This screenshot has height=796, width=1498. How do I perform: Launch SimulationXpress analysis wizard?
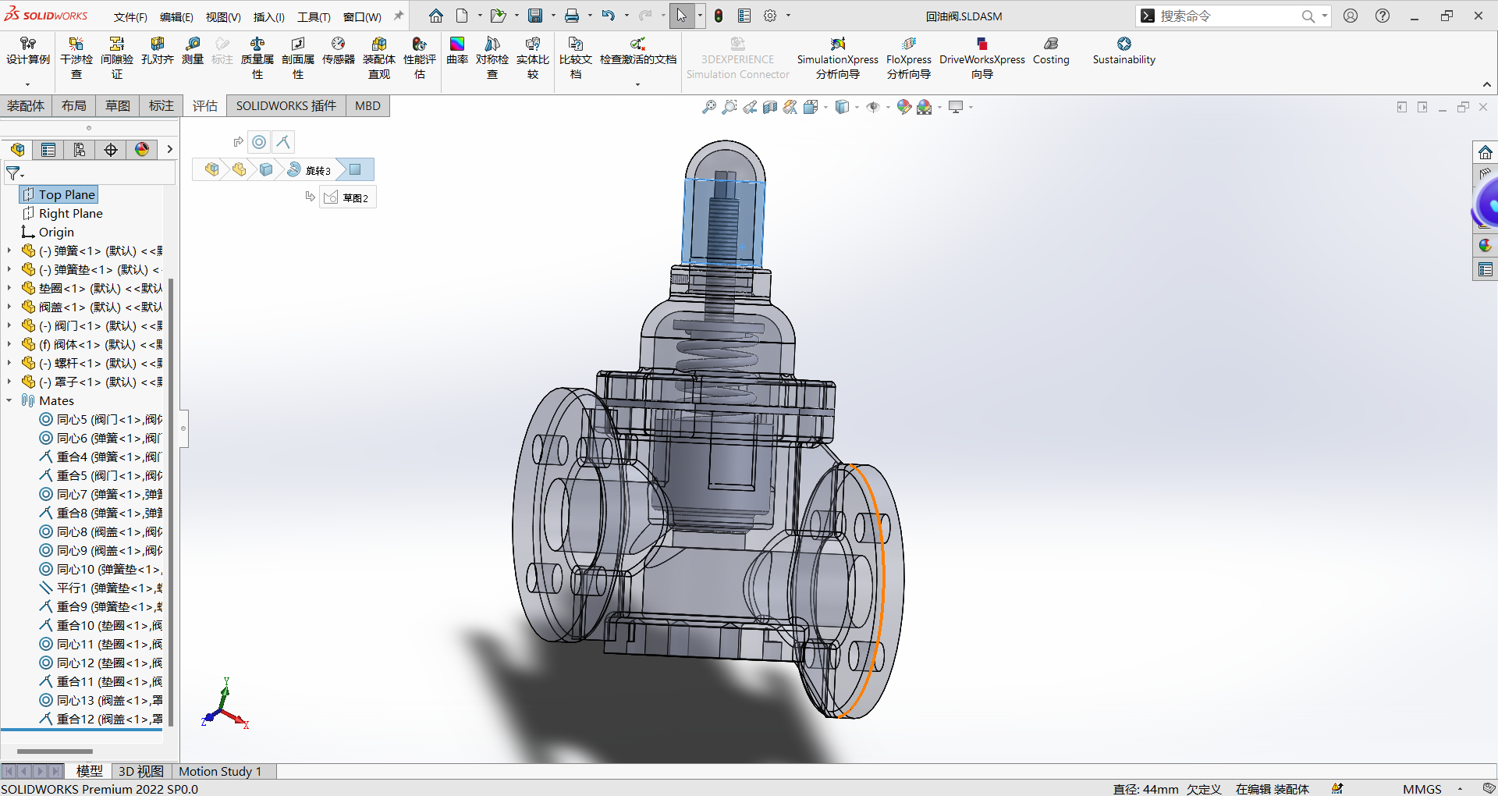837,59
